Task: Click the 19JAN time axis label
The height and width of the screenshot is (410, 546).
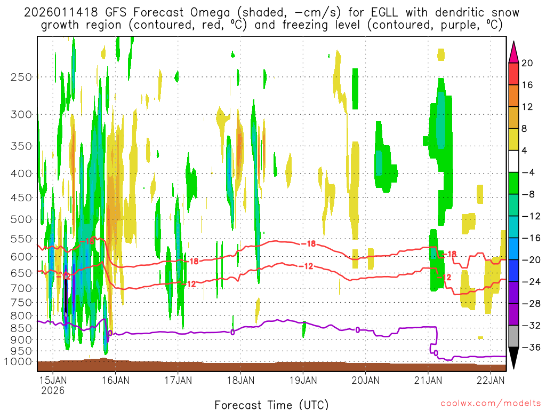Action: click(303, 380)
